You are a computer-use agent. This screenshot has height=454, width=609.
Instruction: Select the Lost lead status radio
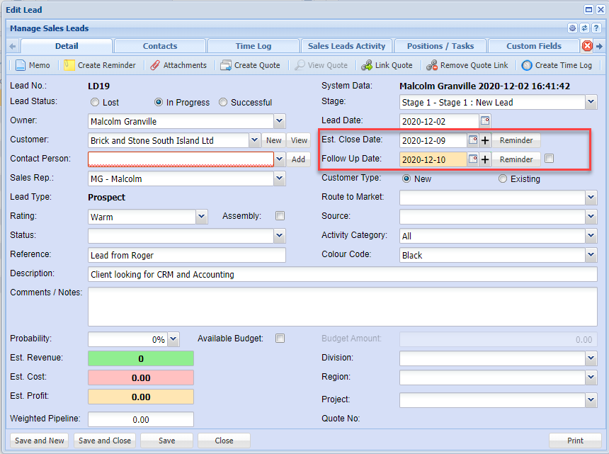pos(94,102)
